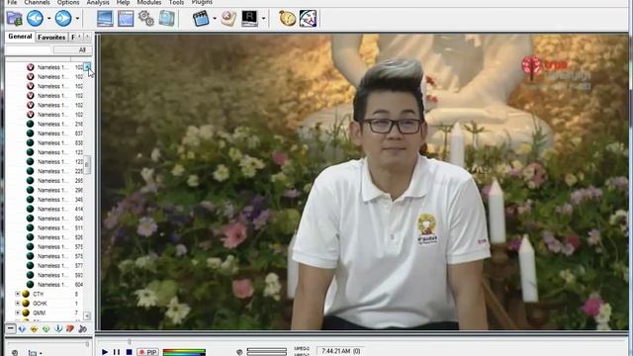Select Nameless channel numbered 593
The width and height of the screenshot is (633, 356).
point(55,275)
